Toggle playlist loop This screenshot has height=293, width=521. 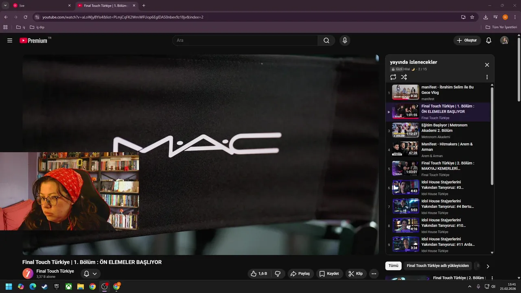coord(393,77)
